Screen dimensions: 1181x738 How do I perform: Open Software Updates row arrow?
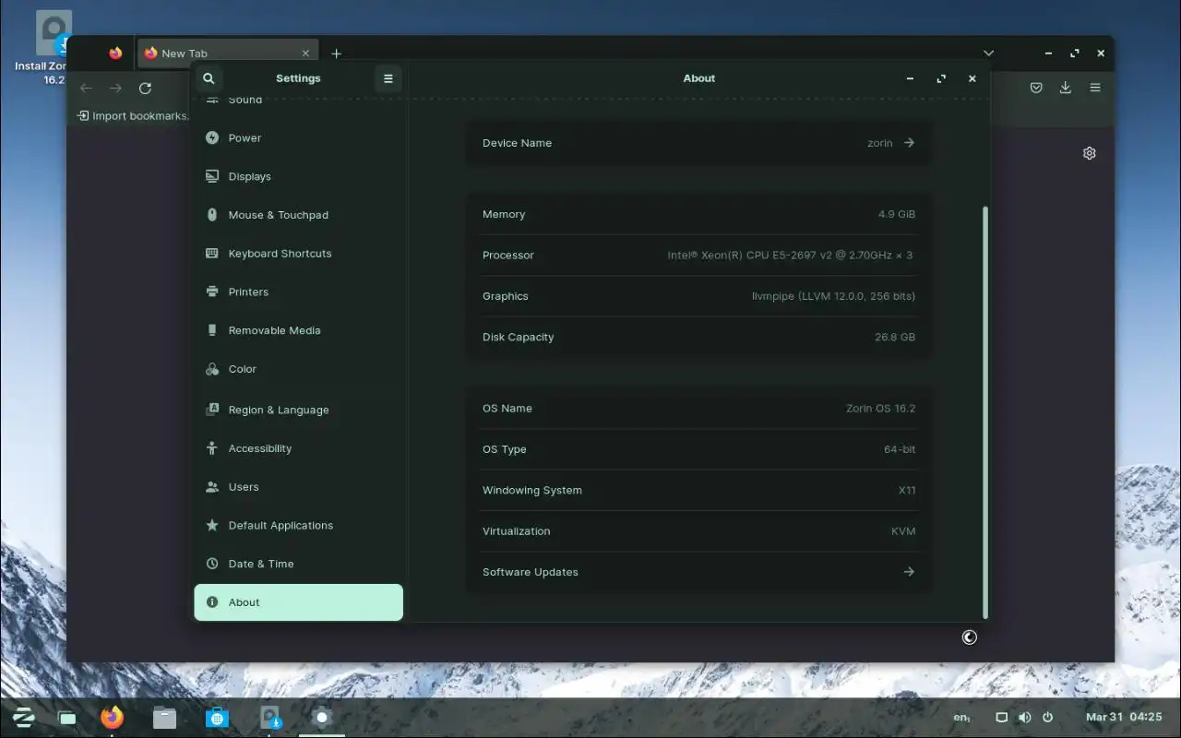pos(909,572)
